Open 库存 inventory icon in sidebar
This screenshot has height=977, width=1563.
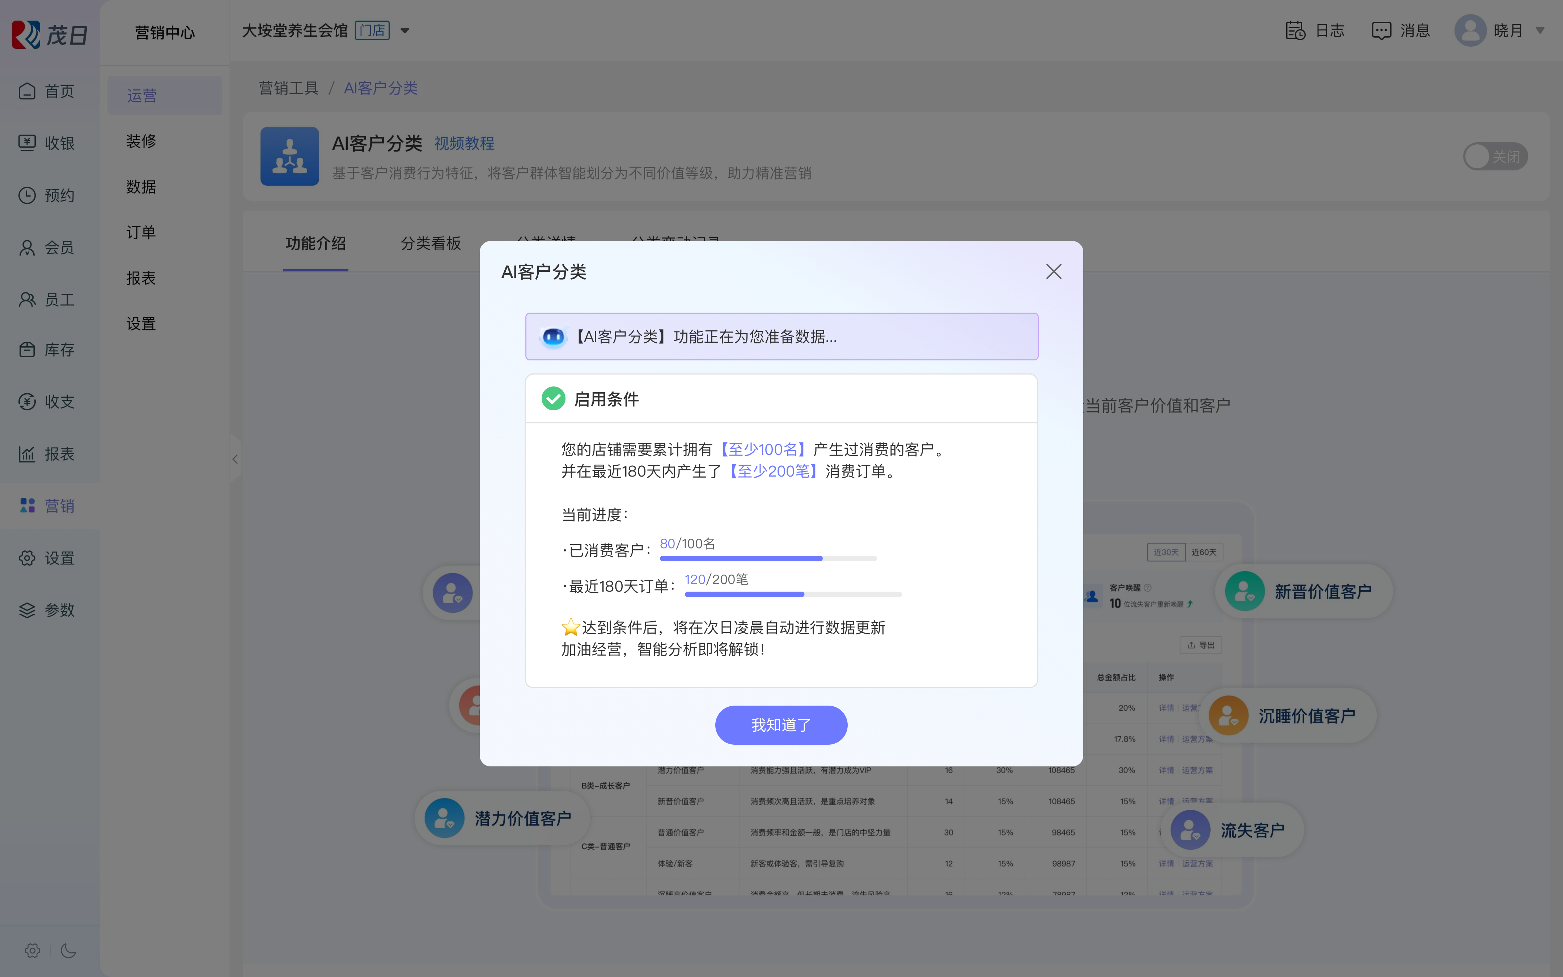(27, 350)
